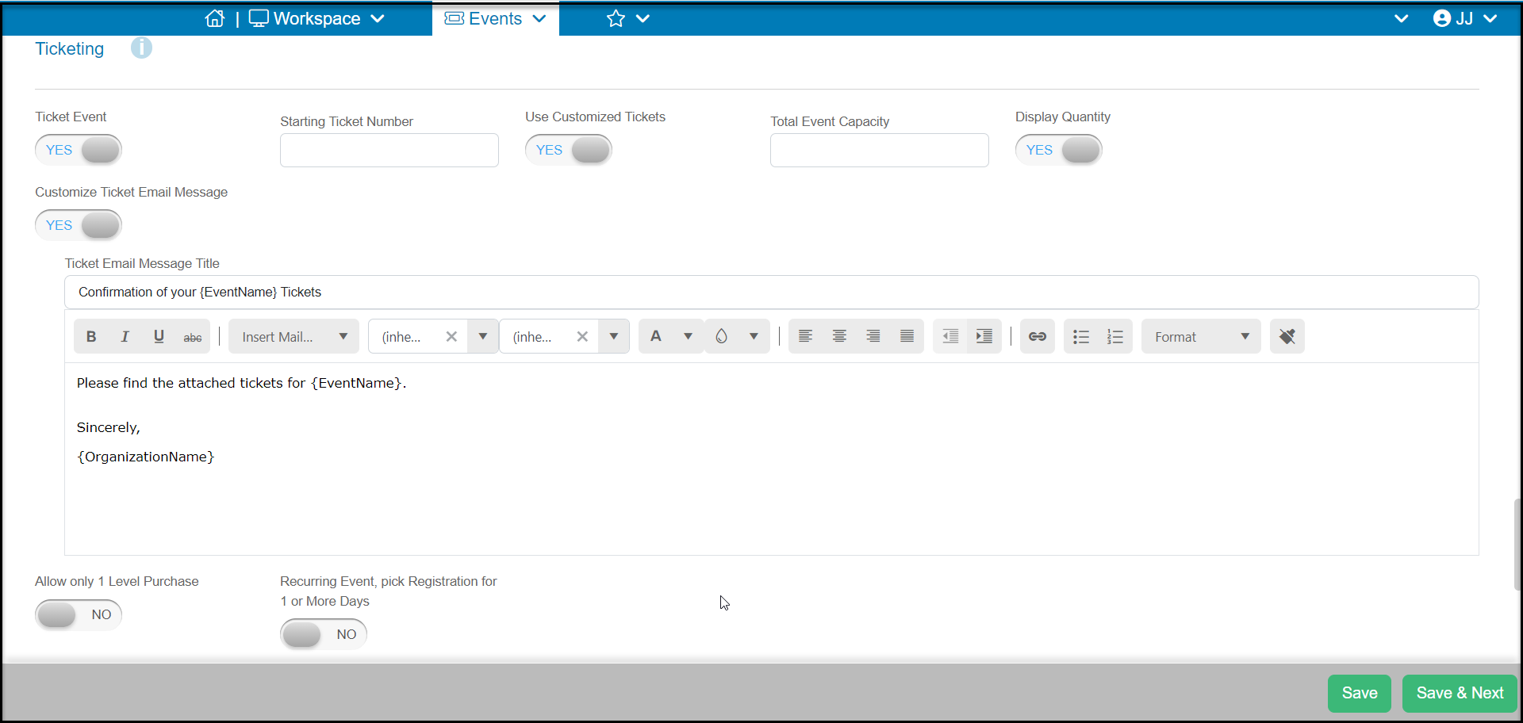Expand the background color palette arrow

click(x=754, y=336)
